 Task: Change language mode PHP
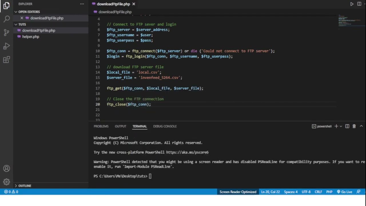tap(329, 192)
